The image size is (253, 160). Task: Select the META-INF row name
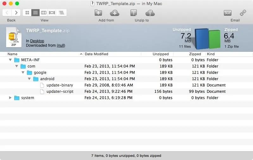[x=30, y=60]
